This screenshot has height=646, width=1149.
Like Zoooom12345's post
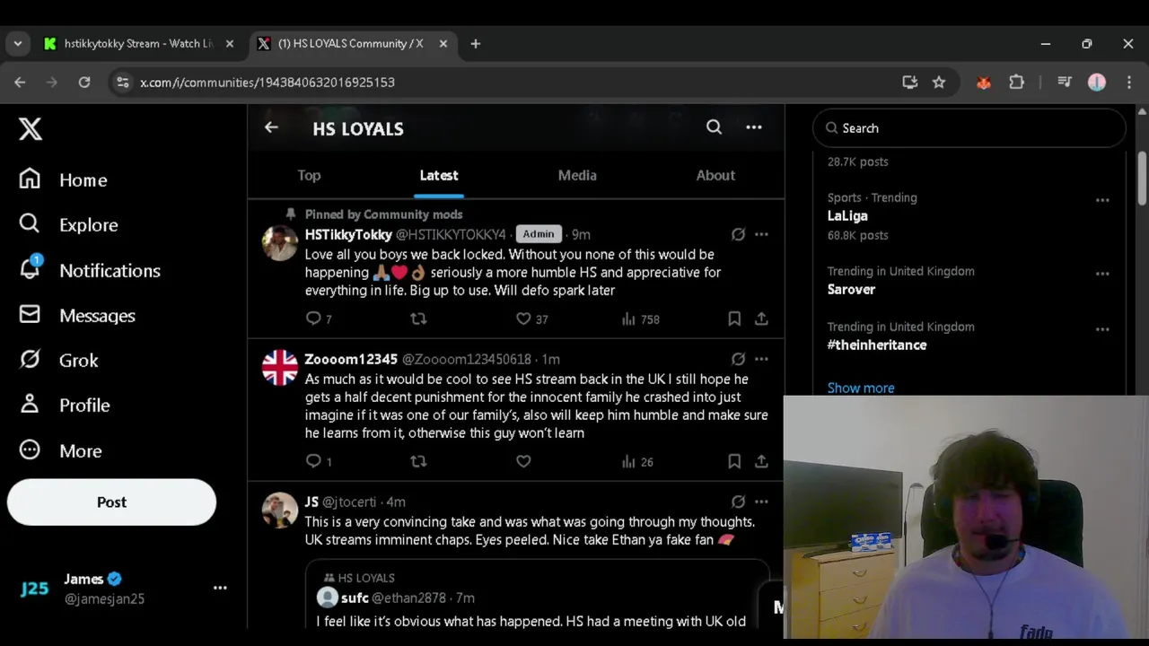[523, 461]
